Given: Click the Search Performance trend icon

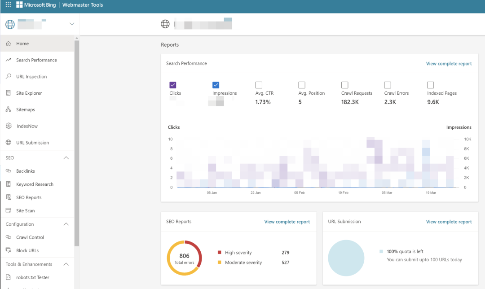Looking at the screenshot, I should [9, 60].
